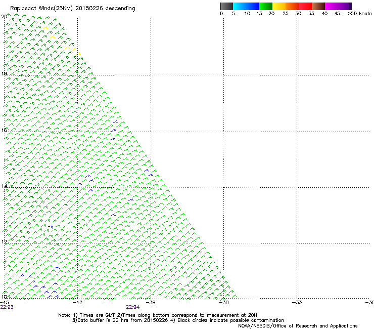374x329 pixels.
Task: Click the cyan-blue 5-15 knots color band
Action: tap(246, 6)
